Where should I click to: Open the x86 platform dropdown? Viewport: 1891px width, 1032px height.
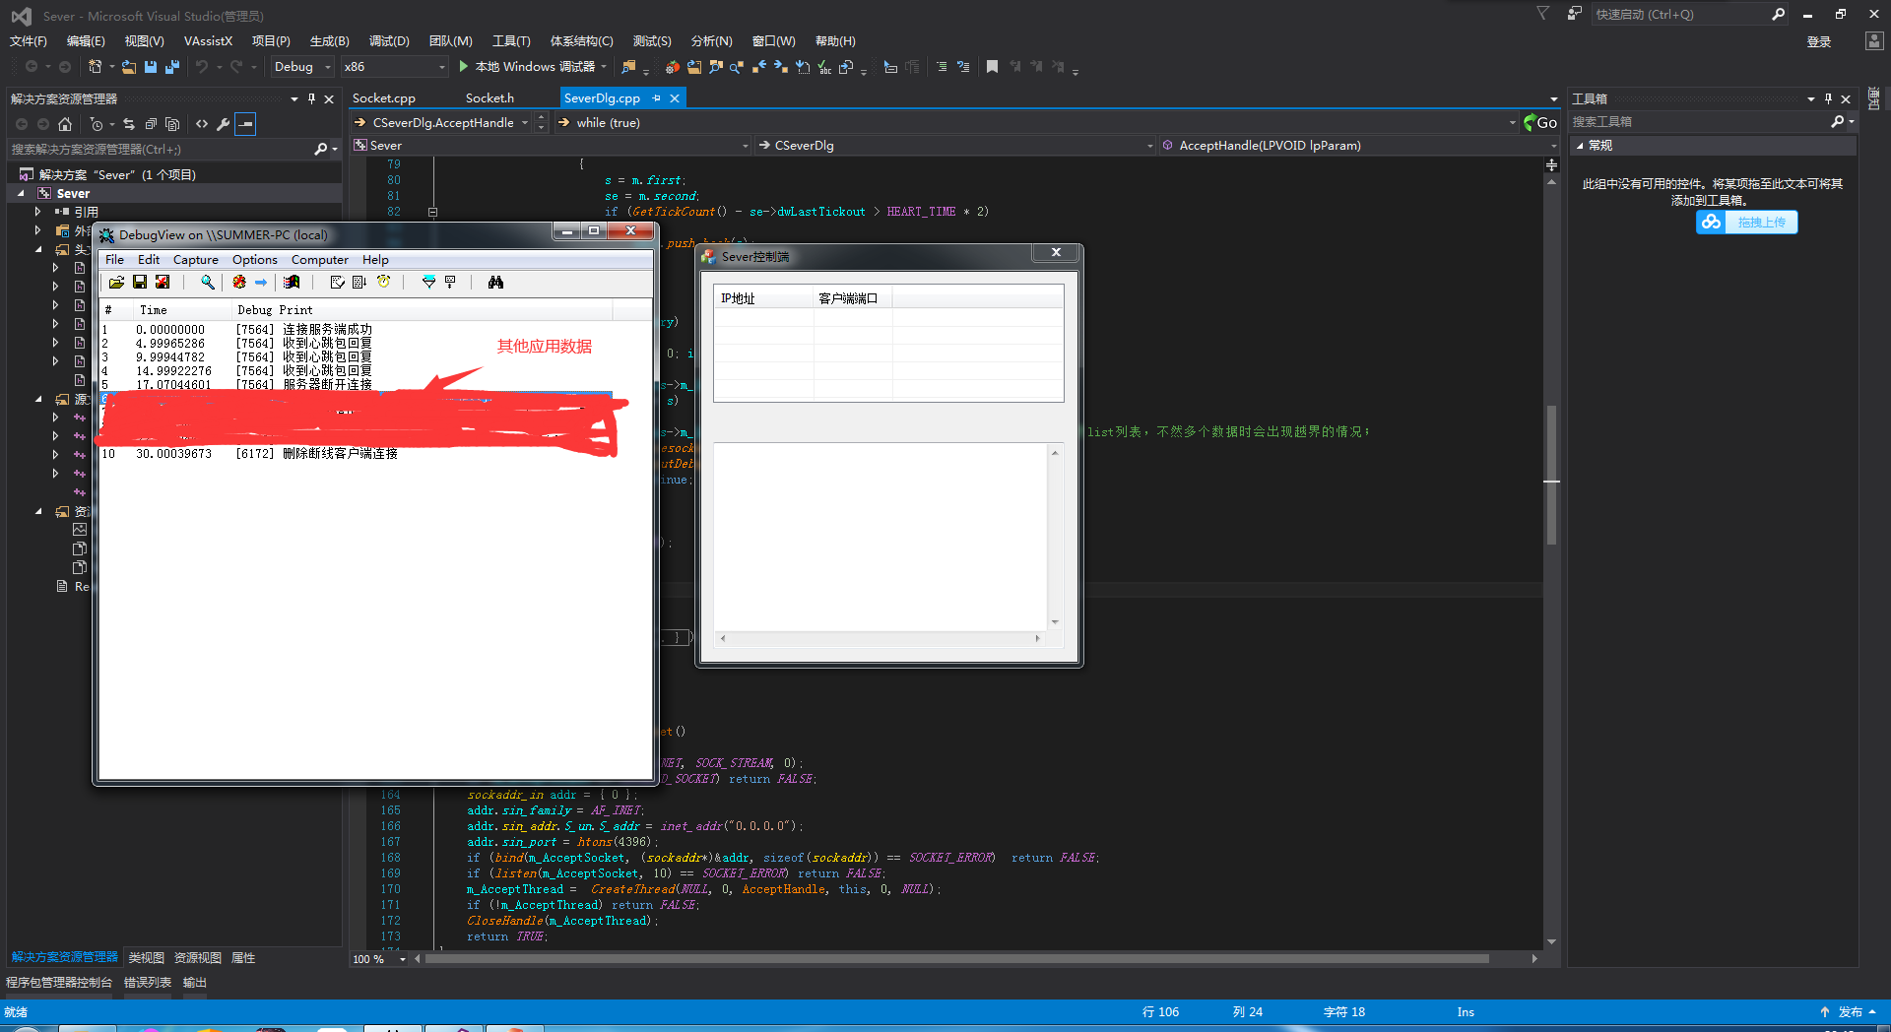[394, 67]
